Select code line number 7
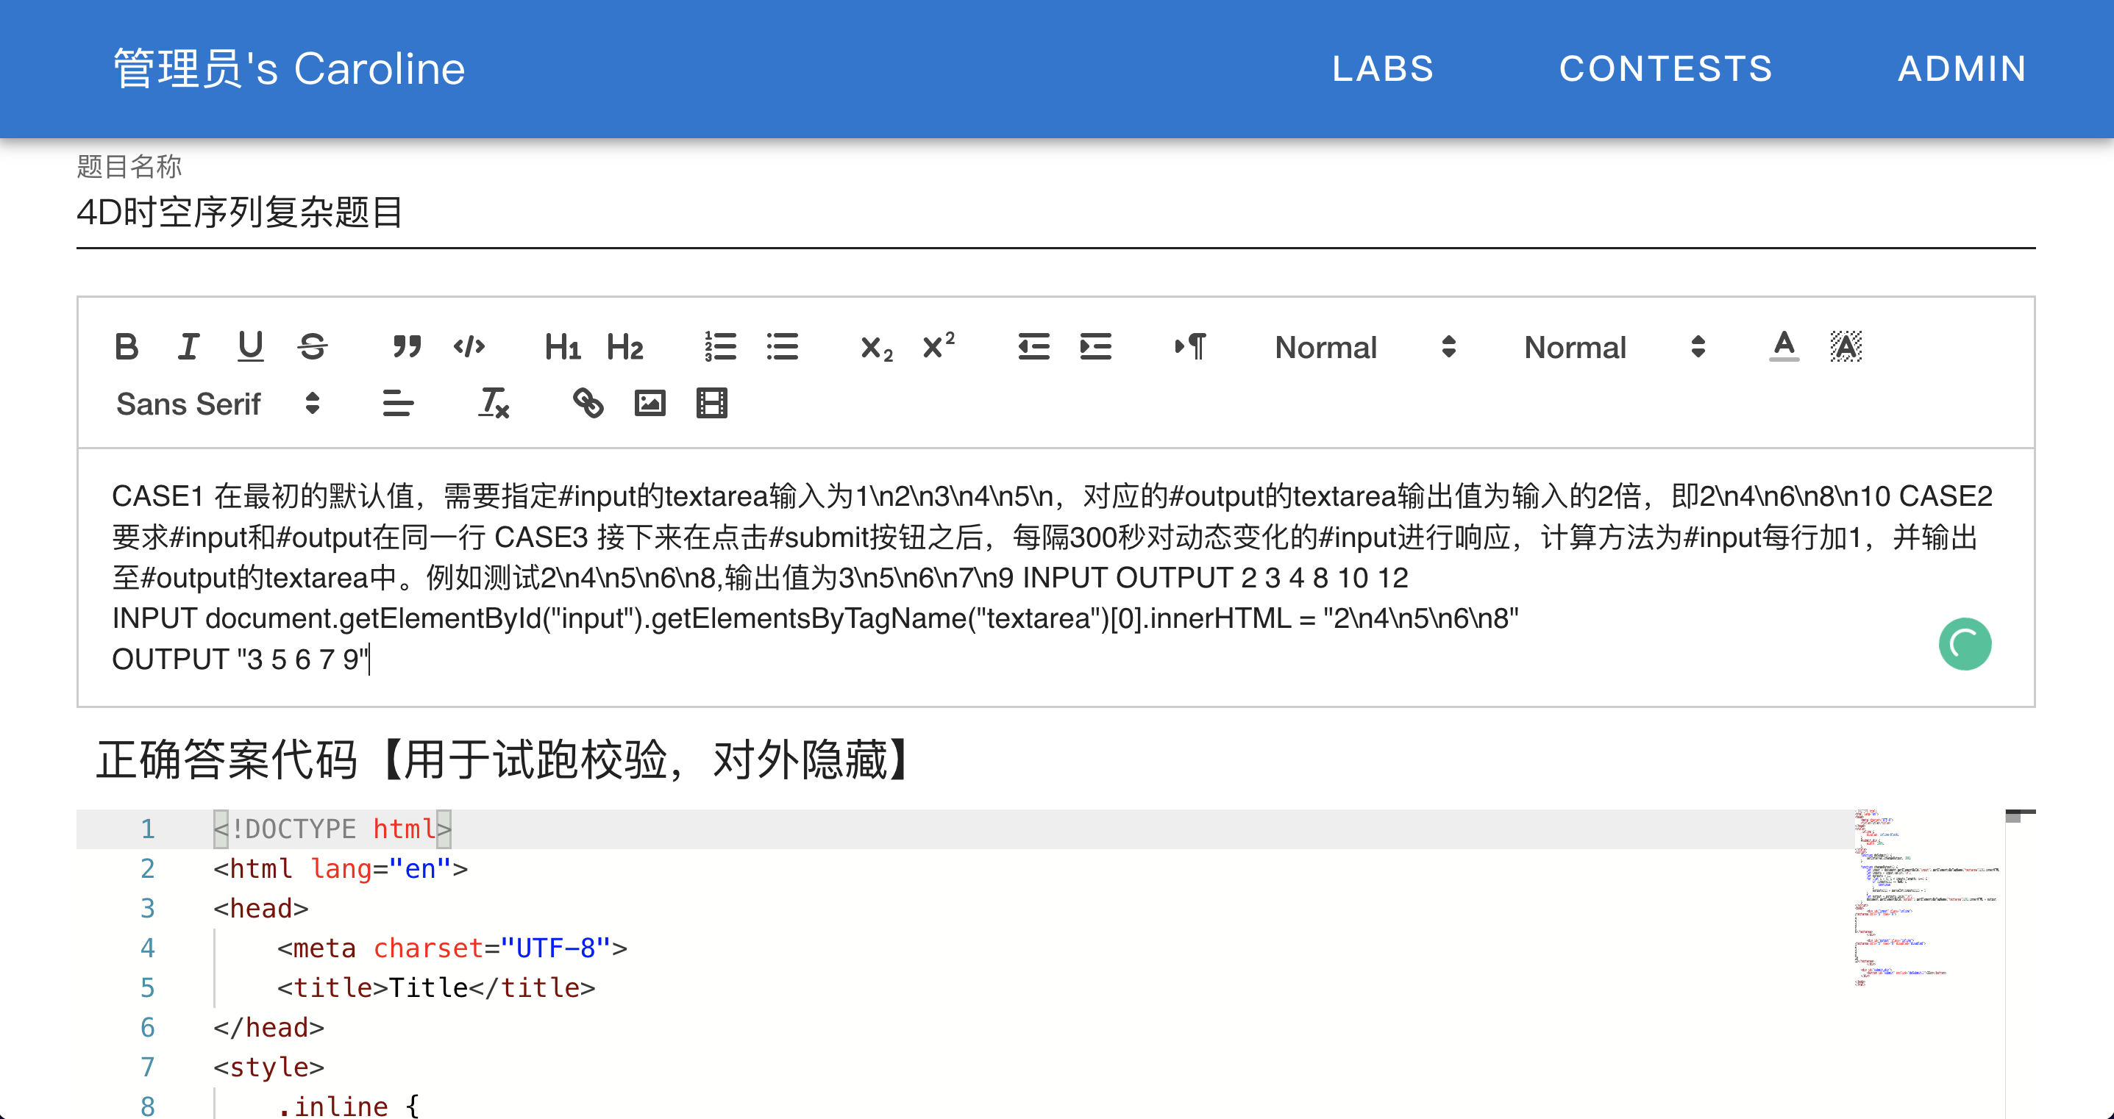 [148, 1068]
